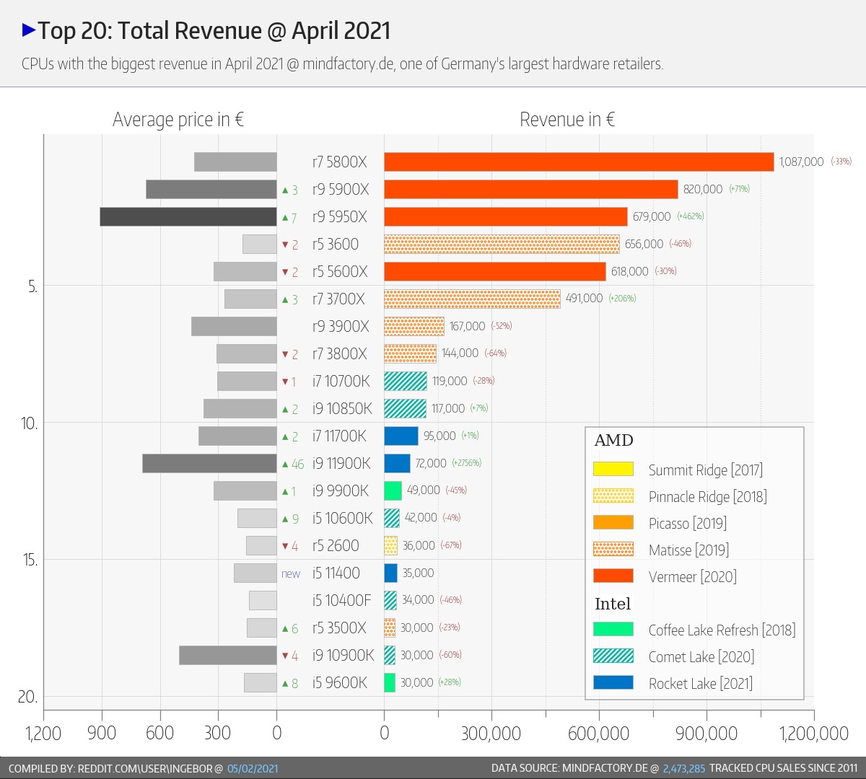Click the i9 11900K average price bar
Image resolution: width=866 pixels, height=779 pixels.
click(x=209, y=463)
